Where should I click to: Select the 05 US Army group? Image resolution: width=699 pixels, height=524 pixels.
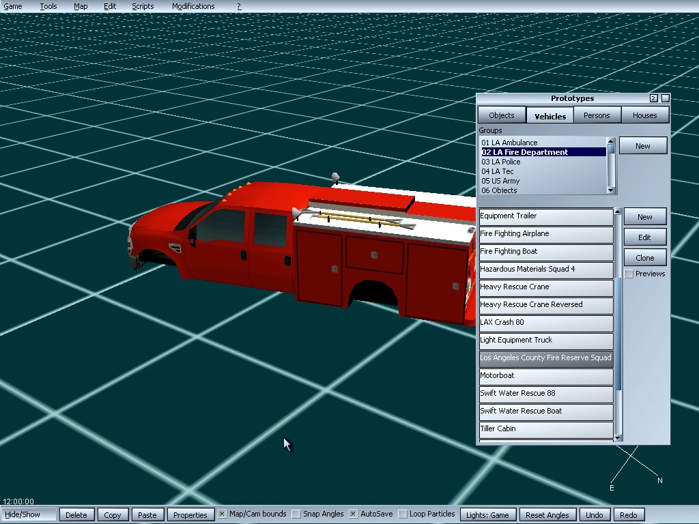point(543,181)
